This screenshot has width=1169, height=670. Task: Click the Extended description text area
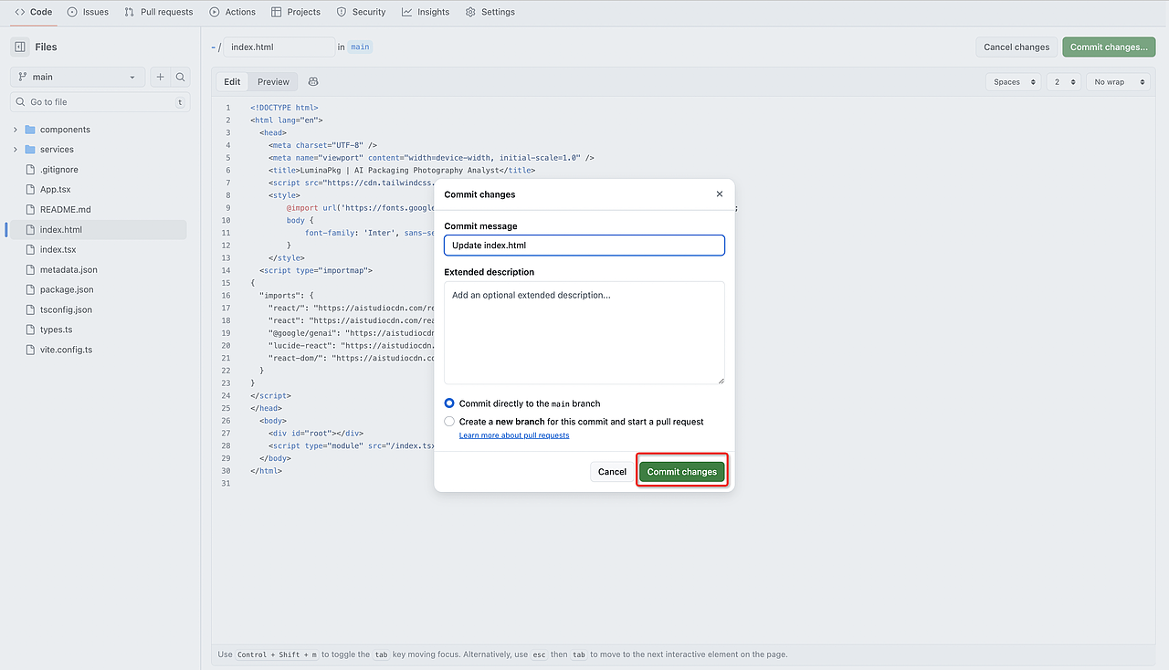coord(584,332)
